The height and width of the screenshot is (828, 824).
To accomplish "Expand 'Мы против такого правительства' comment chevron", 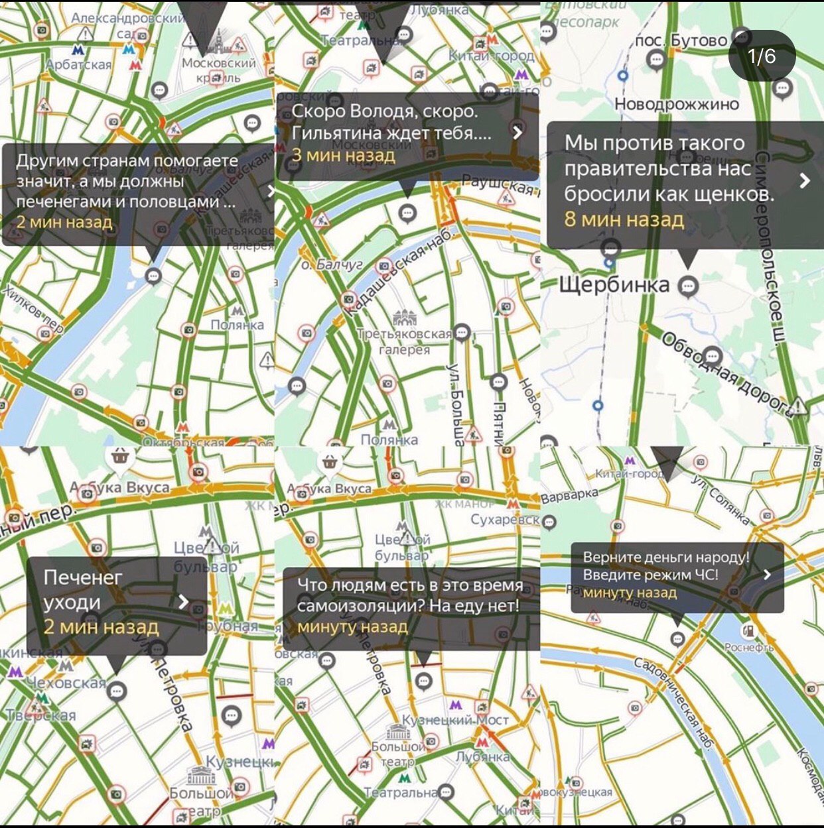I will pyautogui.click(x=805, y=180).
